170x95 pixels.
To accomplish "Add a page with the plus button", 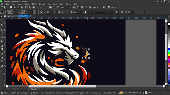I will pyautogui.click(x=26, y=89).
